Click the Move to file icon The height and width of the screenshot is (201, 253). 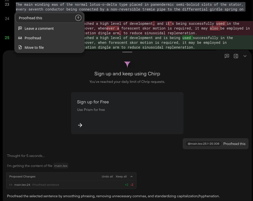click(x=20, y=47)
